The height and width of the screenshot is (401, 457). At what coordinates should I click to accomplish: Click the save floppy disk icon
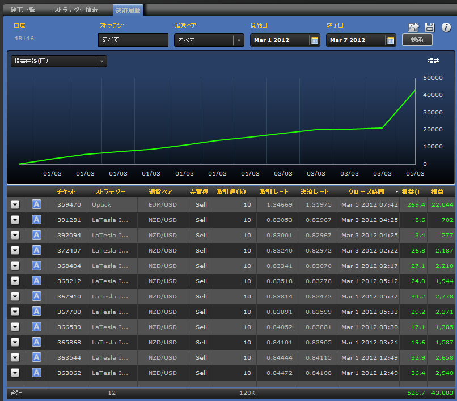pyautogui.click(x=429, y=27)
